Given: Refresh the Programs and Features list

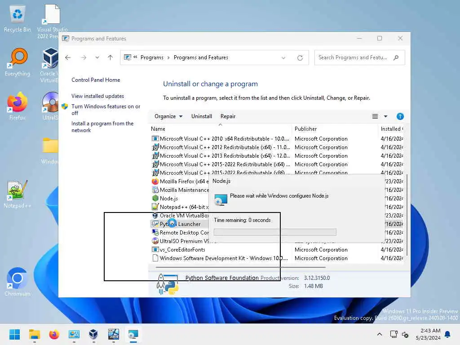Looking at the screenshot, I should coord(300,58).
